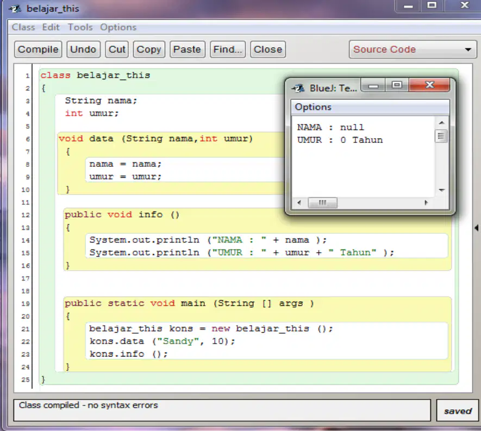Screen dimensions: 481x431
Task: Open Options menu in BlueJ Terminal window
Action: (x=313, y=107)
